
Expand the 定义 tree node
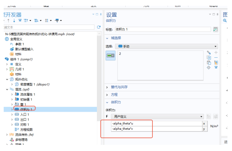pos(7,64)
